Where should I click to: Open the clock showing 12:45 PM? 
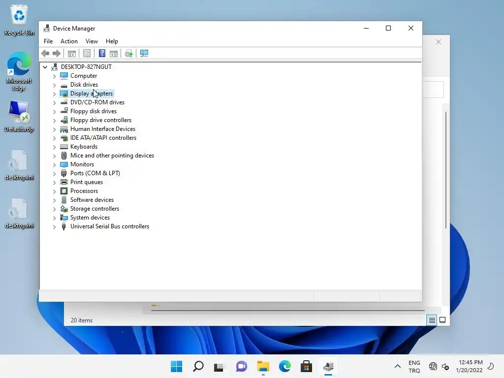469,366
